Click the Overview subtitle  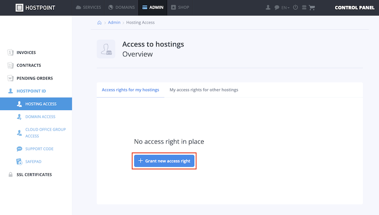coord(137,54)
